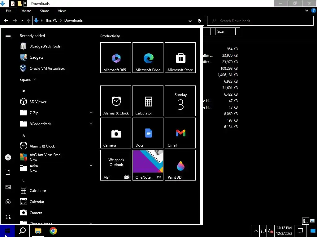The height and width of the screenshot is (237, 317).
Task: Click the Search Downloads field
Action: 260,21
